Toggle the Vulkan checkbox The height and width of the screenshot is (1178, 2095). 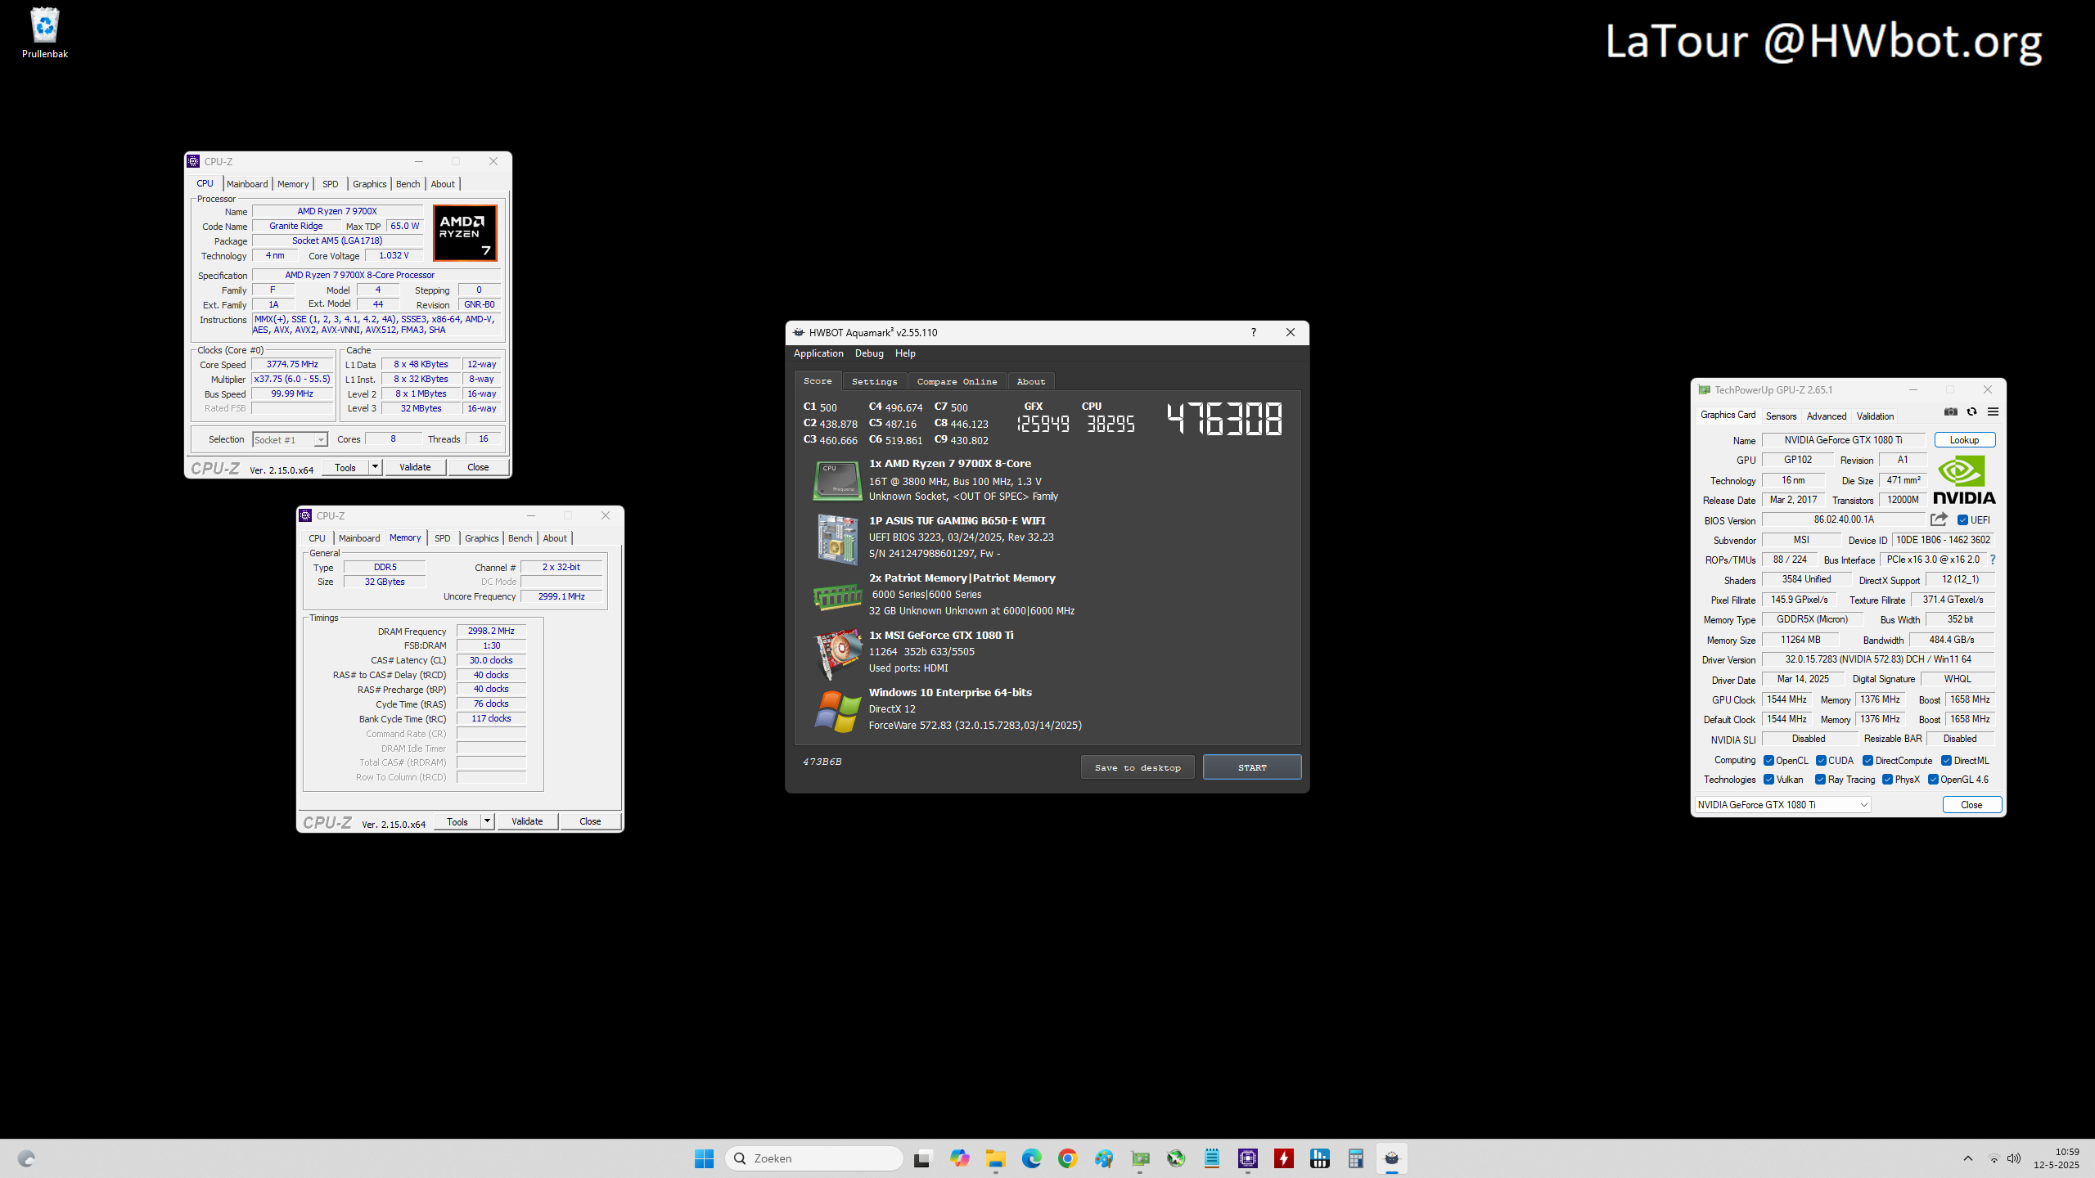[1768, 780]
